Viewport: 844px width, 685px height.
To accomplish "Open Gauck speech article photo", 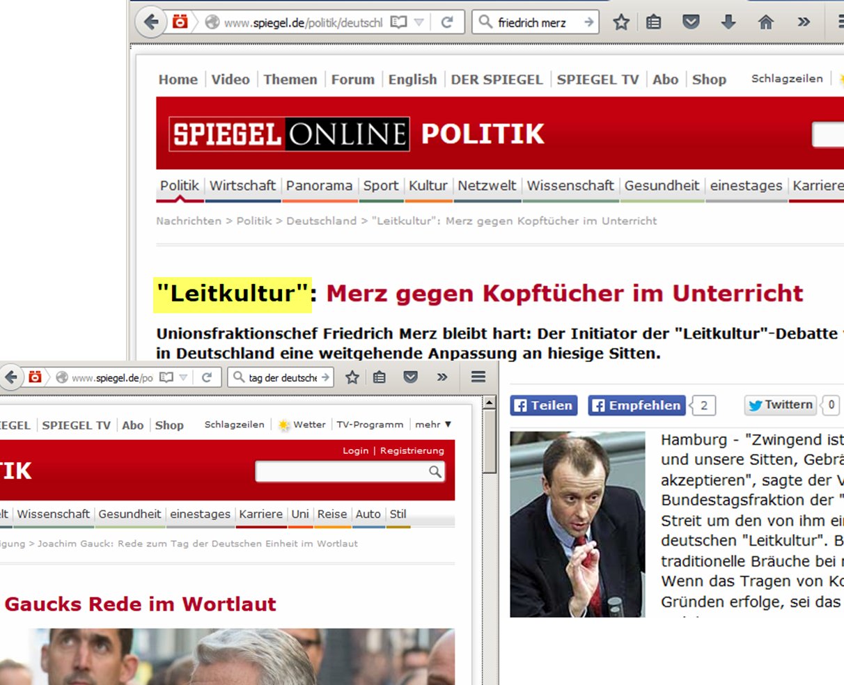I will [x=227, y=656].
